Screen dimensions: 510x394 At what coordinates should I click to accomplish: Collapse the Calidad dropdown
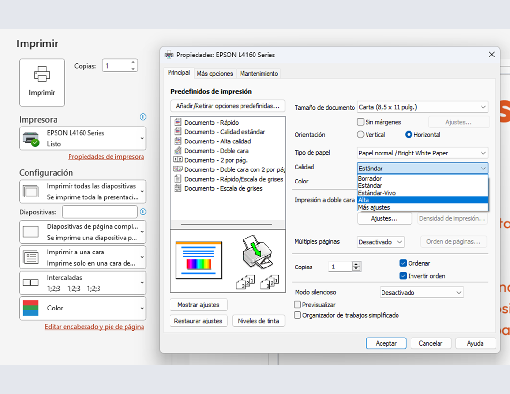click(x=423, y=168)
